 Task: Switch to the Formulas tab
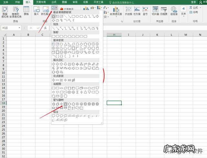[x=54, y=2]
